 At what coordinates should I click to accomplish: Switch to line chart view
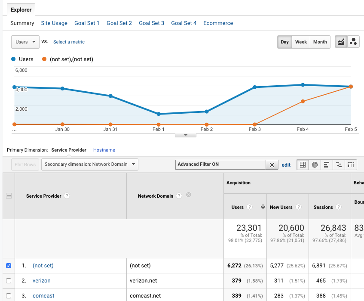click(x=341, y=42)
